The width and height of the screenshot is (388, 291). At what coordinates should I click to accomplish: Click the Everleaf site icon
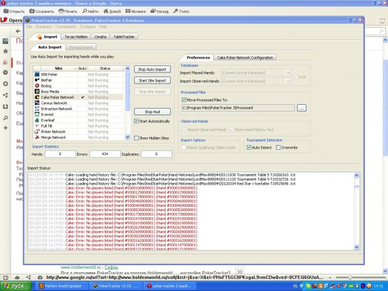[37, 120]
